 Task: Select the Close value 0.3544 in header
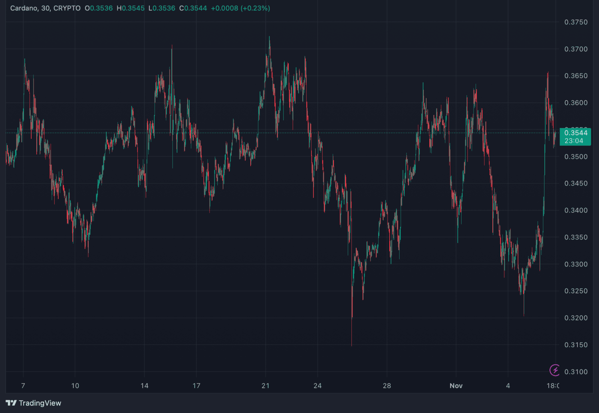coord(195,8)
